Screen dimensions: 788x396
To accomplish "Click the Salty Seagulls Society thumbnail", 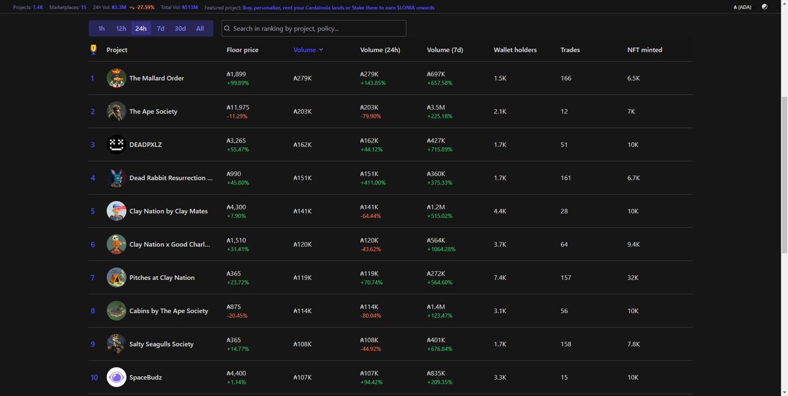I will pyautogui.click(x=116, y=343).
